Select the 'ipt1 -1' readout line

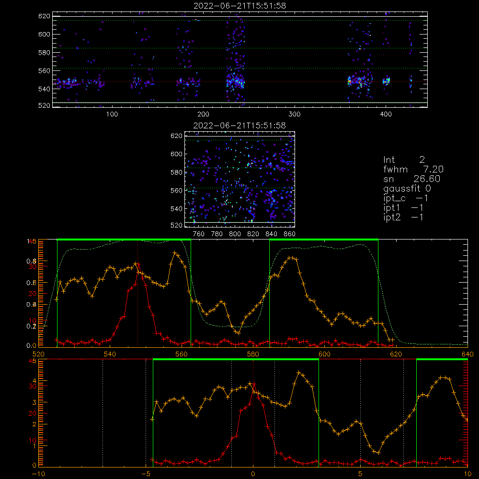click(403, 208)
